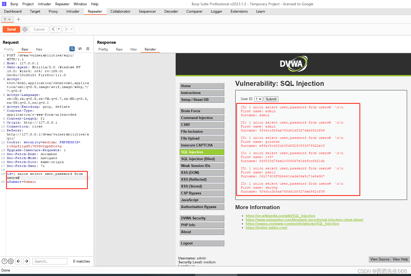Viewport: 411px width, 276px height.
Task: Open the back history dropdown arrow
Action: tap(59, 29)
